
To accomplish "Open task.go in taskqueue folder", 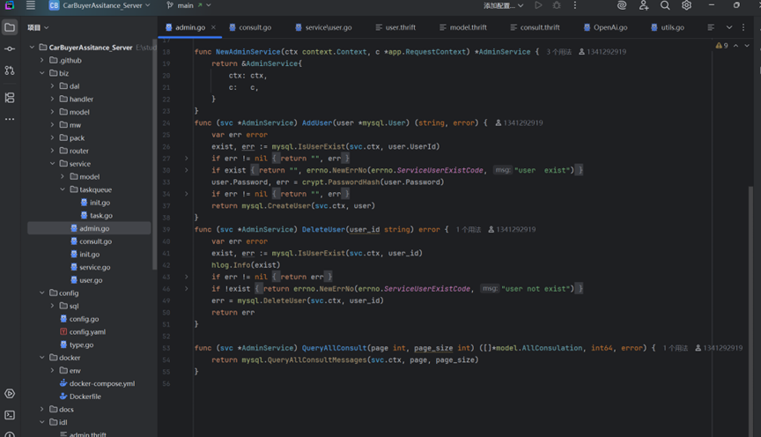I will click(97, 215).
